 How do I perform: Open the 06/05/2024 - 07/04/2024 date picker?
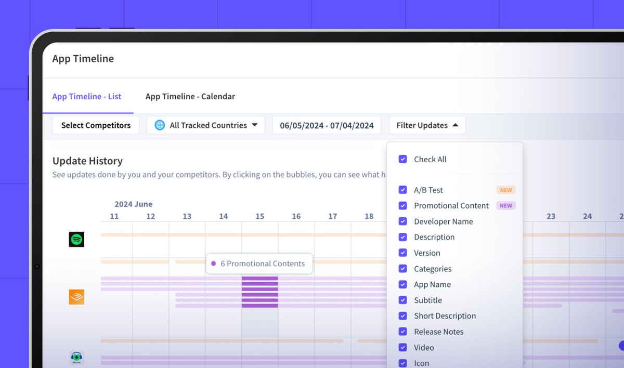(x=327, y=125)
